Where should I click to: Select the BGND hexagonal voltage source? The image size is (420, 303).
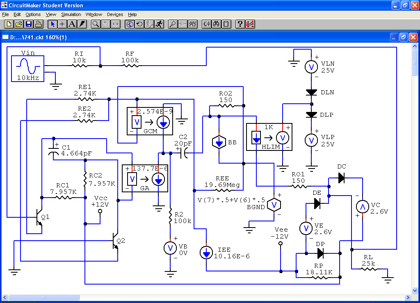coord(274,205)
